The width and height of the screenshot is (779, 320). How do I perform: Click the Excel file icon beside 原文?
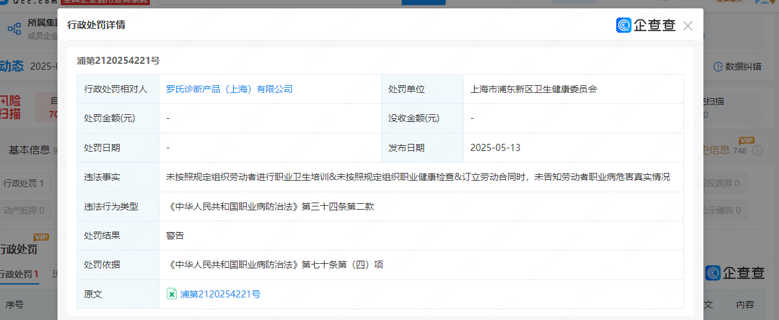click(172, 294)
